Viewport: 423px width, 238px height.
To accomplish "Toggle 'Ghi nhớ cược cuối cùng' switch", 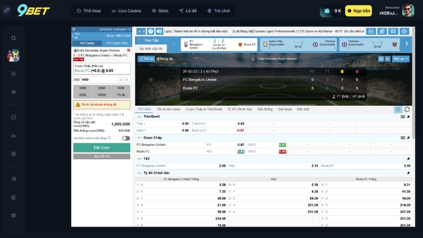I will pos(126,138).
